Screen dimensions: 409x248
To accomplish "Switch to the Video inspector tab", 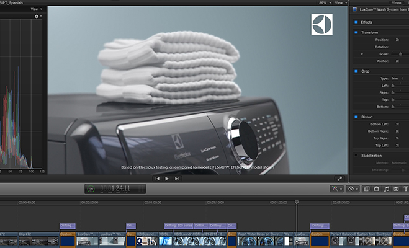I will pos(396,3).
